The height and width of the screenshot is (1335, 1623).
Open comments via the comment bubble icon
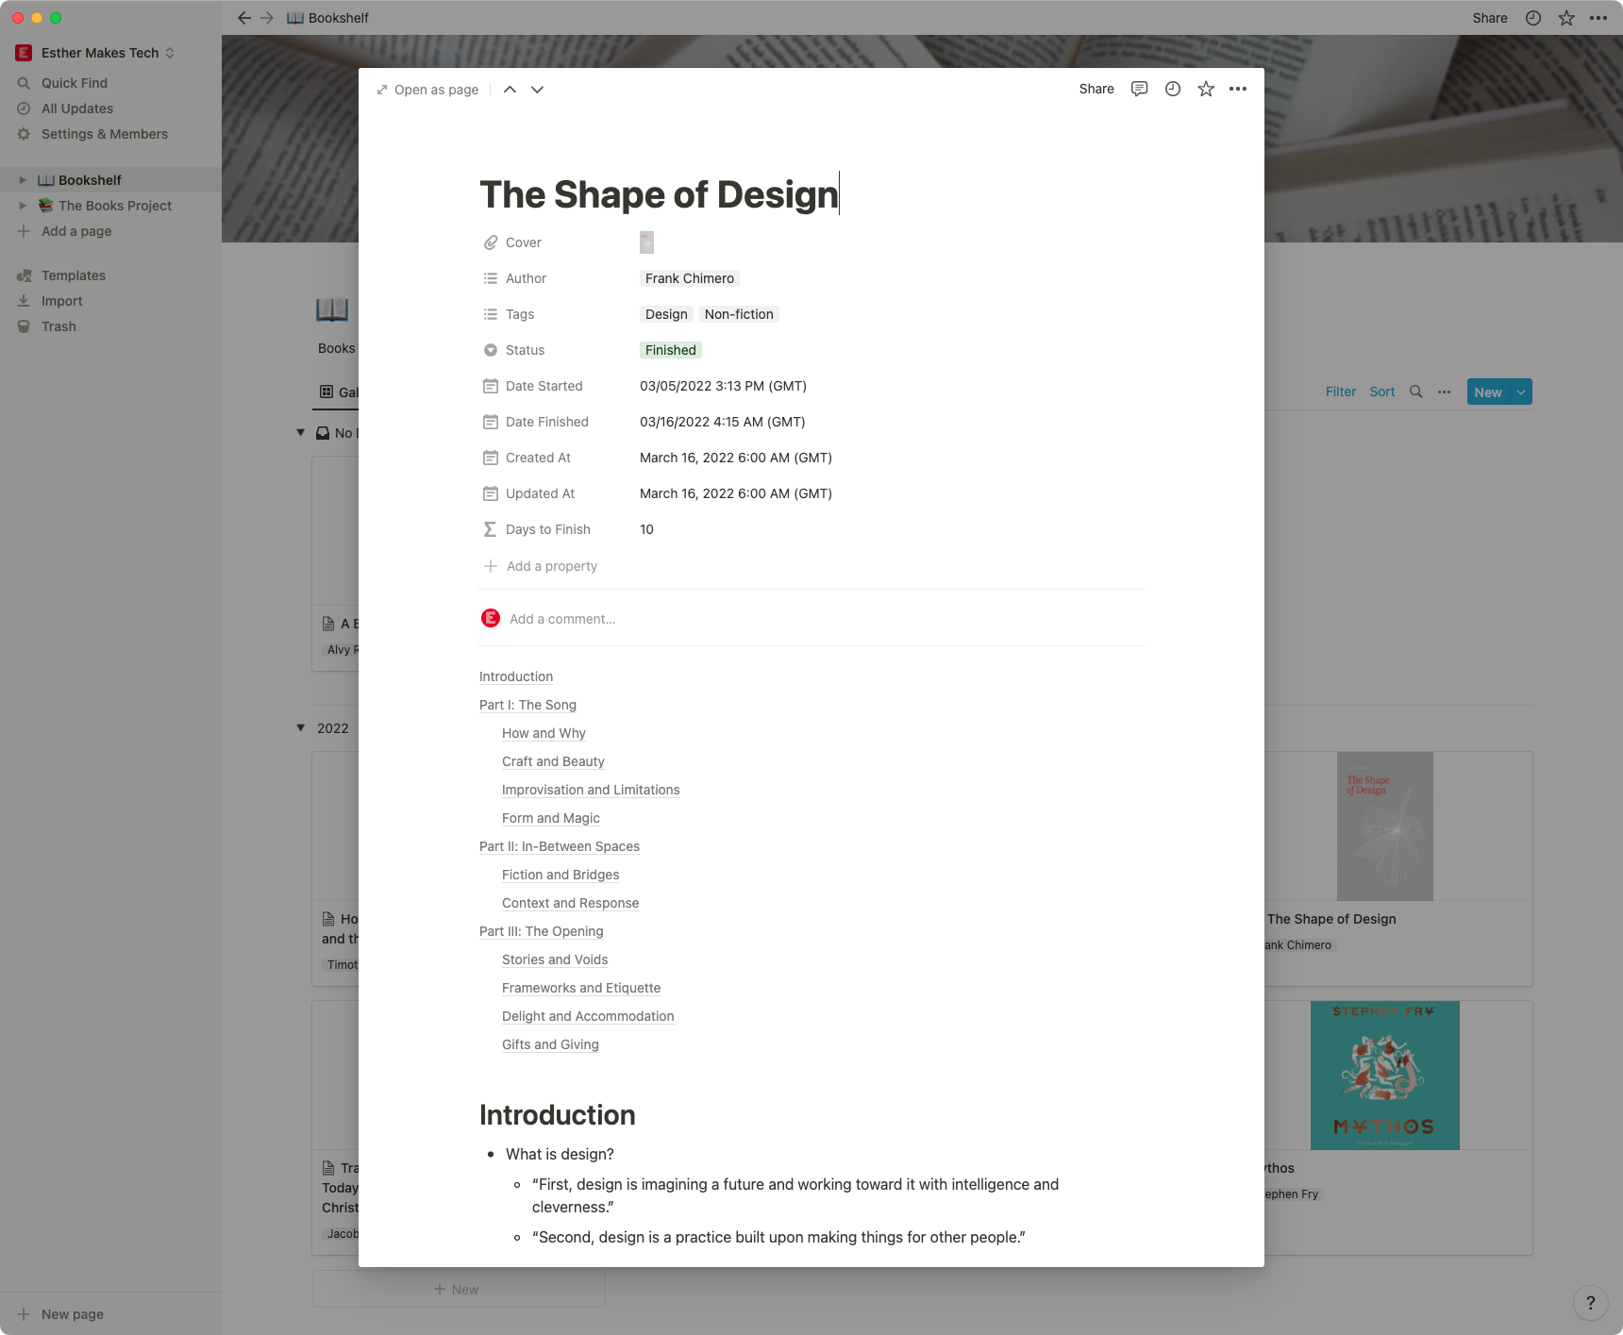(x=1139, y=89)
